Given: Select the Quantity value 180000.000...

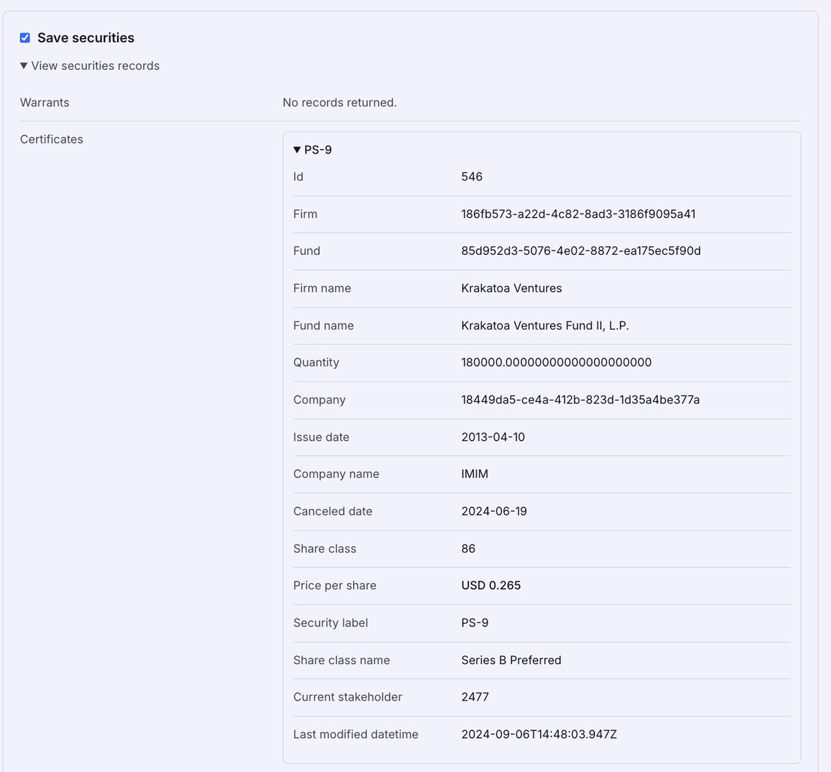Looking at the screenshot, I should coord(556,362).
